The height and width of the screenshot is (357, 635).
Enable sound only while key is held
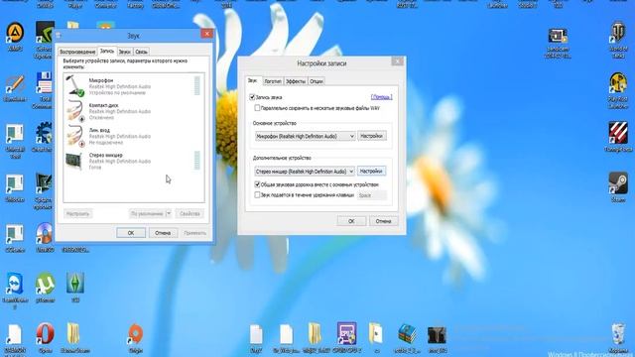(257, 195)
